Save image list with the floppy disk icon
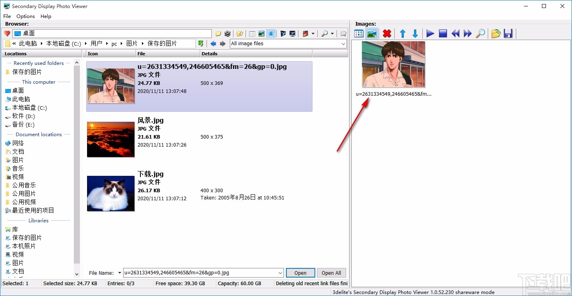The height and width of the screenshot is (296, 572). click(508, 34)
